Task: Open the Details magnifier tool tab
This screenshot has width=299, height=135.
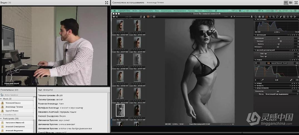Action: click(x=277, y=17)
